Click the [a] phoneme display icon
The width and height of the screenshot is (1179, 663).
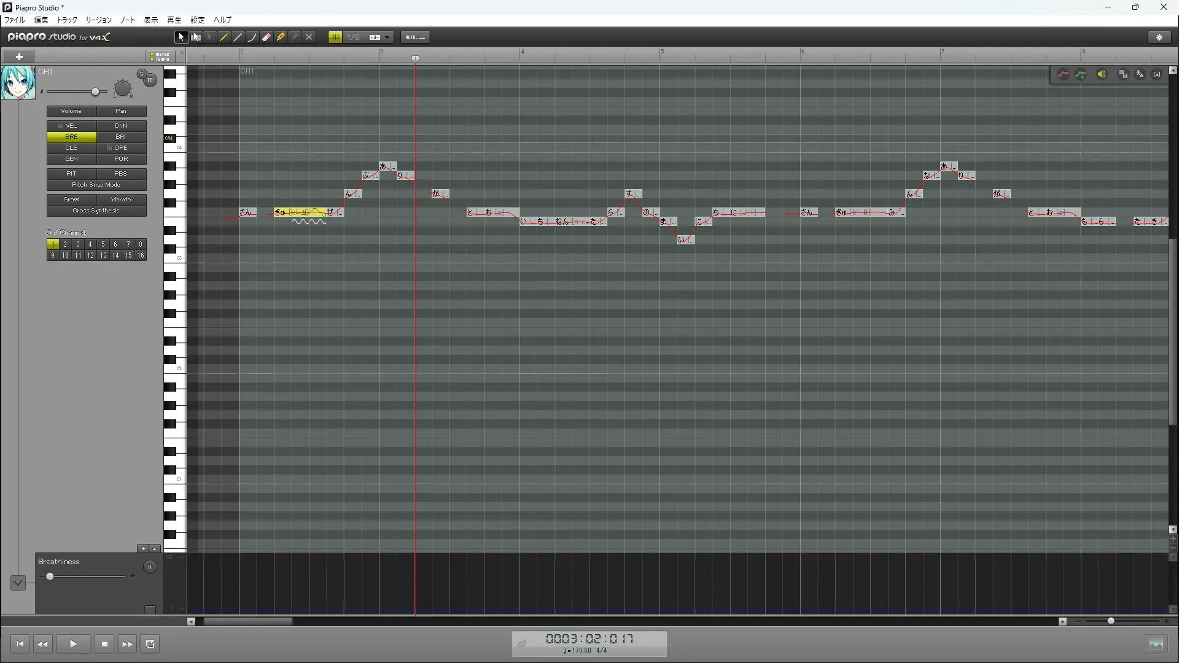1157,74
